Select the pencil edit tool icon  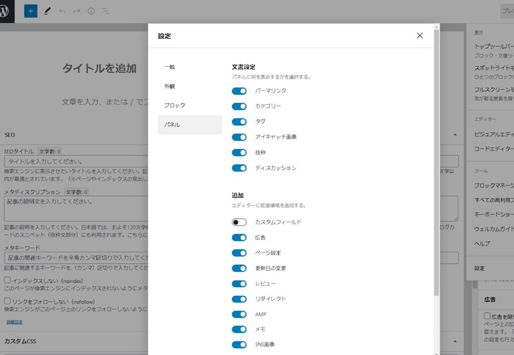[47, 11]
